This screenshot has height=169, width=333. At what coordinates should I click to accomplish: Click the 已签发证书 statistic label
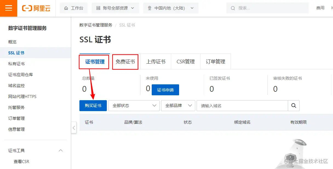click(220, 78)
